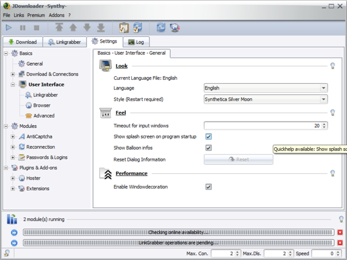Click the Max. Con. input field

pos(223,254)
